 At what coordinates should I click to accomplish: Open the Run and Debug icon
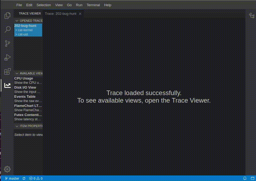tap(7, 57)
